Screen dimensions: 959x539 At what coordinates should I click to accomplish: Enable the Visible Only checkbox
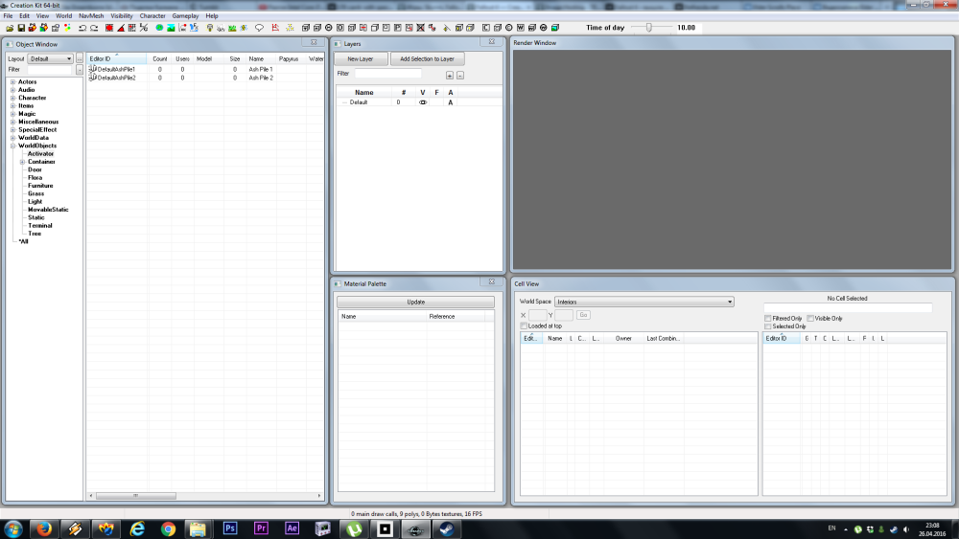point(809,319)
